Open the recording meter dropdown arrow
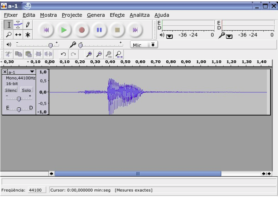278x197 pixels. tap(229, 36)
